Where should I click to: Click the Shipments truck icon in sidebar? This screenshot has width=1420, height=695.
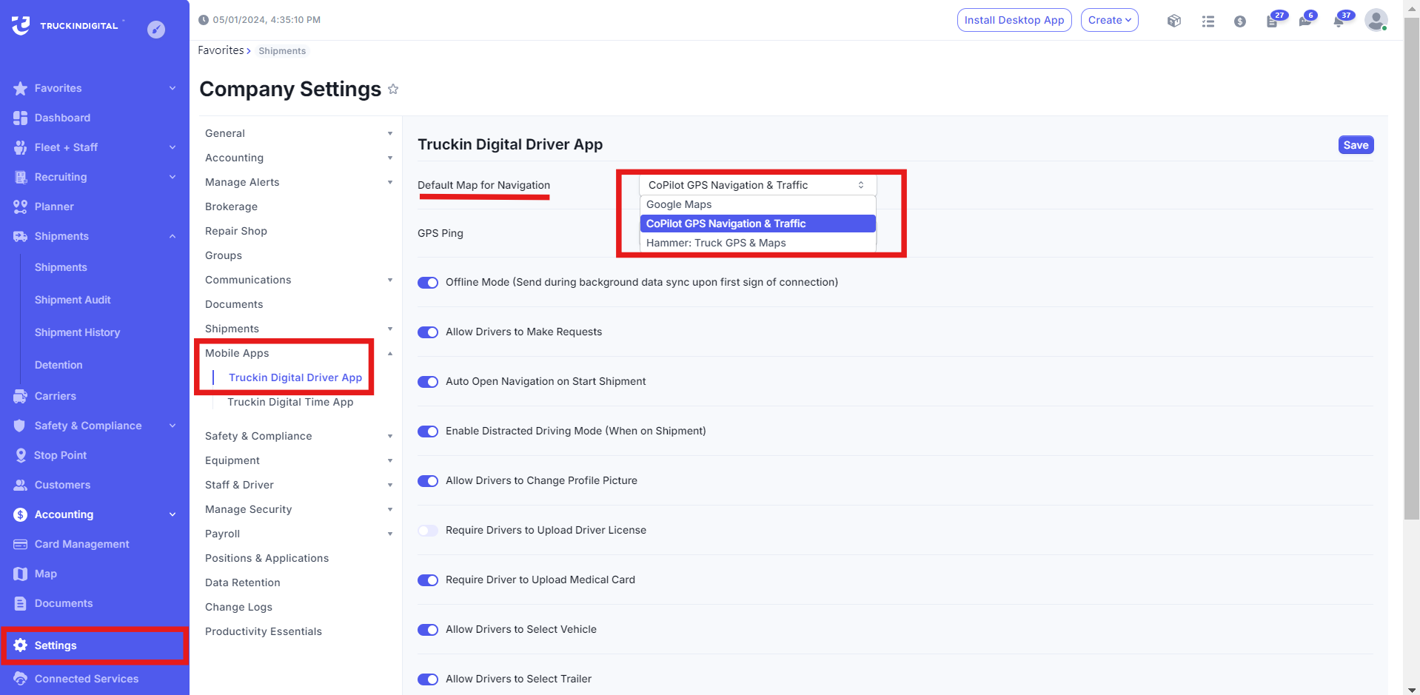[20, 236]
